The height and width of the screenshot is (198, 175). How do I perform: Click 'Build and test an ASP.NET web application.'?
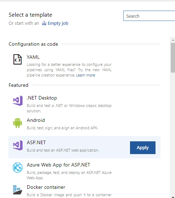[63, 150]
